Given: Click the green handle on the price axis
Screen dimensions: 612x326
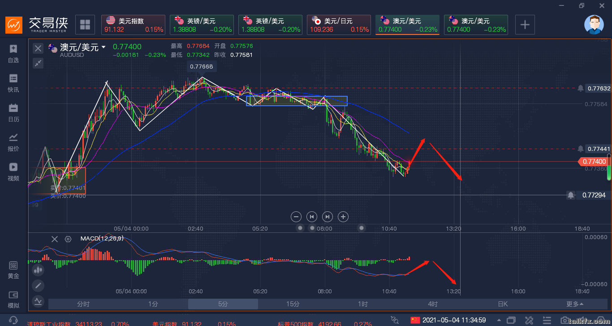Looking at the screenshot, I should (x=609, y=167).
